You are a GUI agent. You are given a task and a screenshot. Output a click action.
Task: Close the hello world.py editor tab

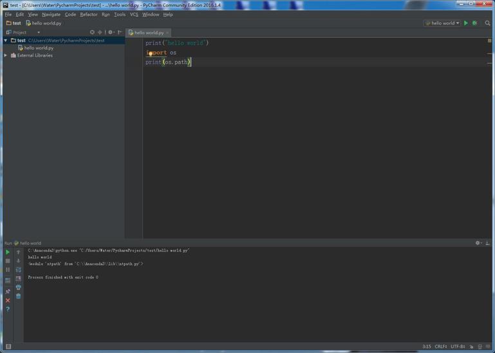click(167, 33)
